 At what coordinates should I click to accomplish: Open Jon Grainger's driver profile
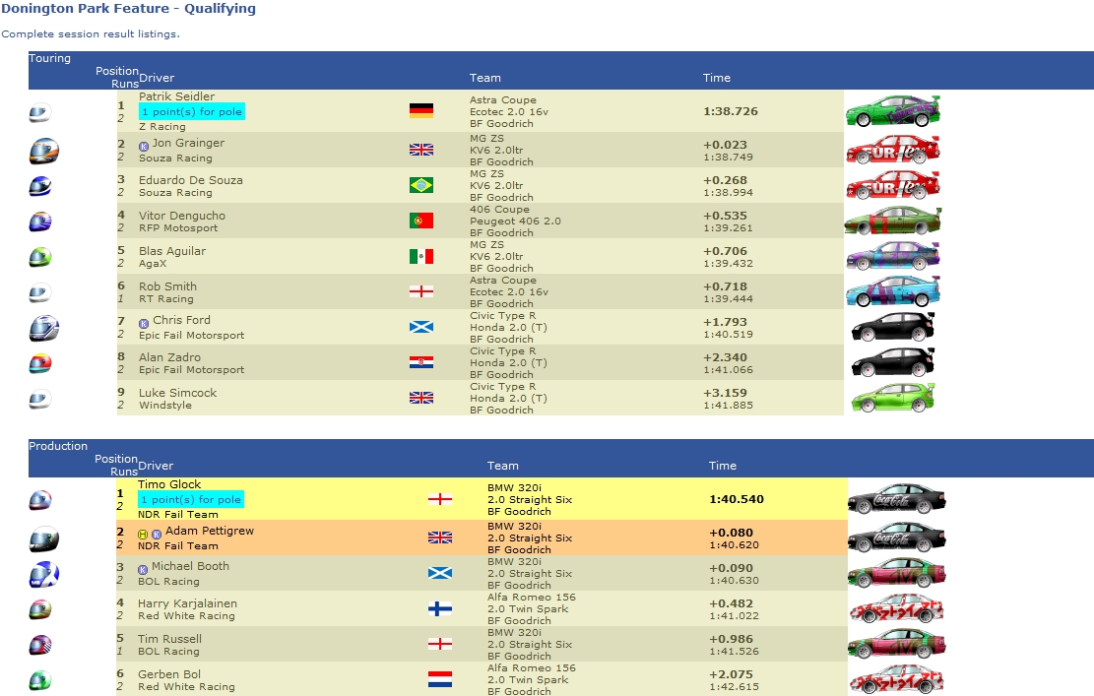tap(188, 143)
